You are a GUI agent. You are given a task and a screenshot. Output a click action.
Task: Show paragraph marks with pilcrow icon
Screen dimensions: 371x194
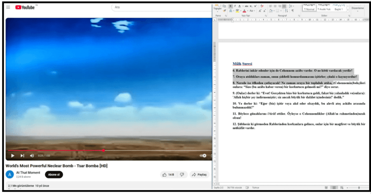[x=292, y=11]
